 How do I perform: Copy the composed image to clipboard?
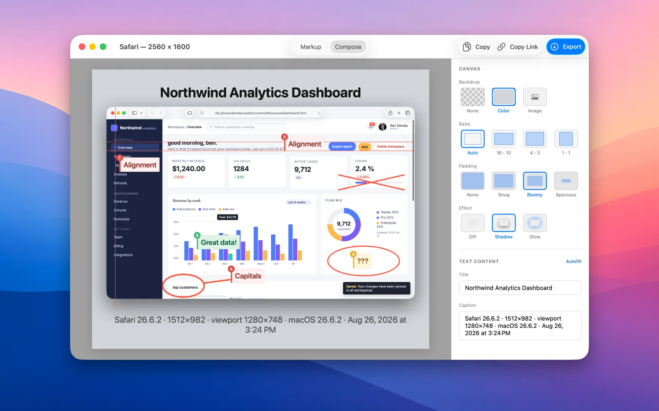click(x=476, y=47)
